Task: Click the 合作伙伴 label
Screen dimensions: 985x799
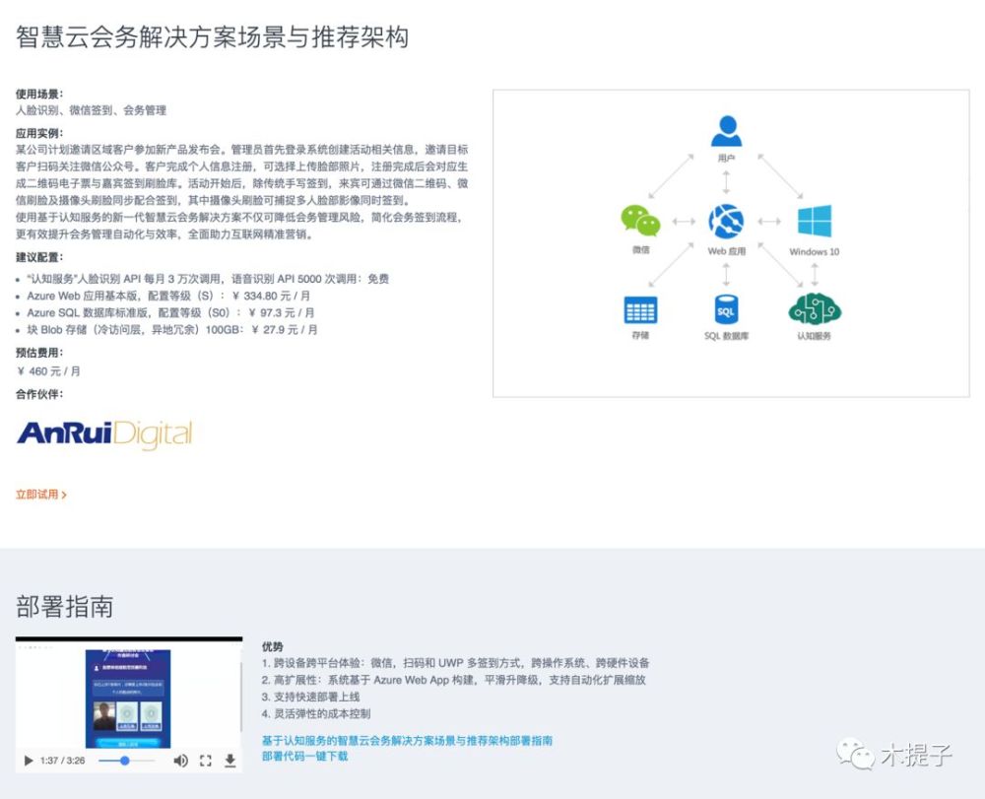Action: point(39,394)
